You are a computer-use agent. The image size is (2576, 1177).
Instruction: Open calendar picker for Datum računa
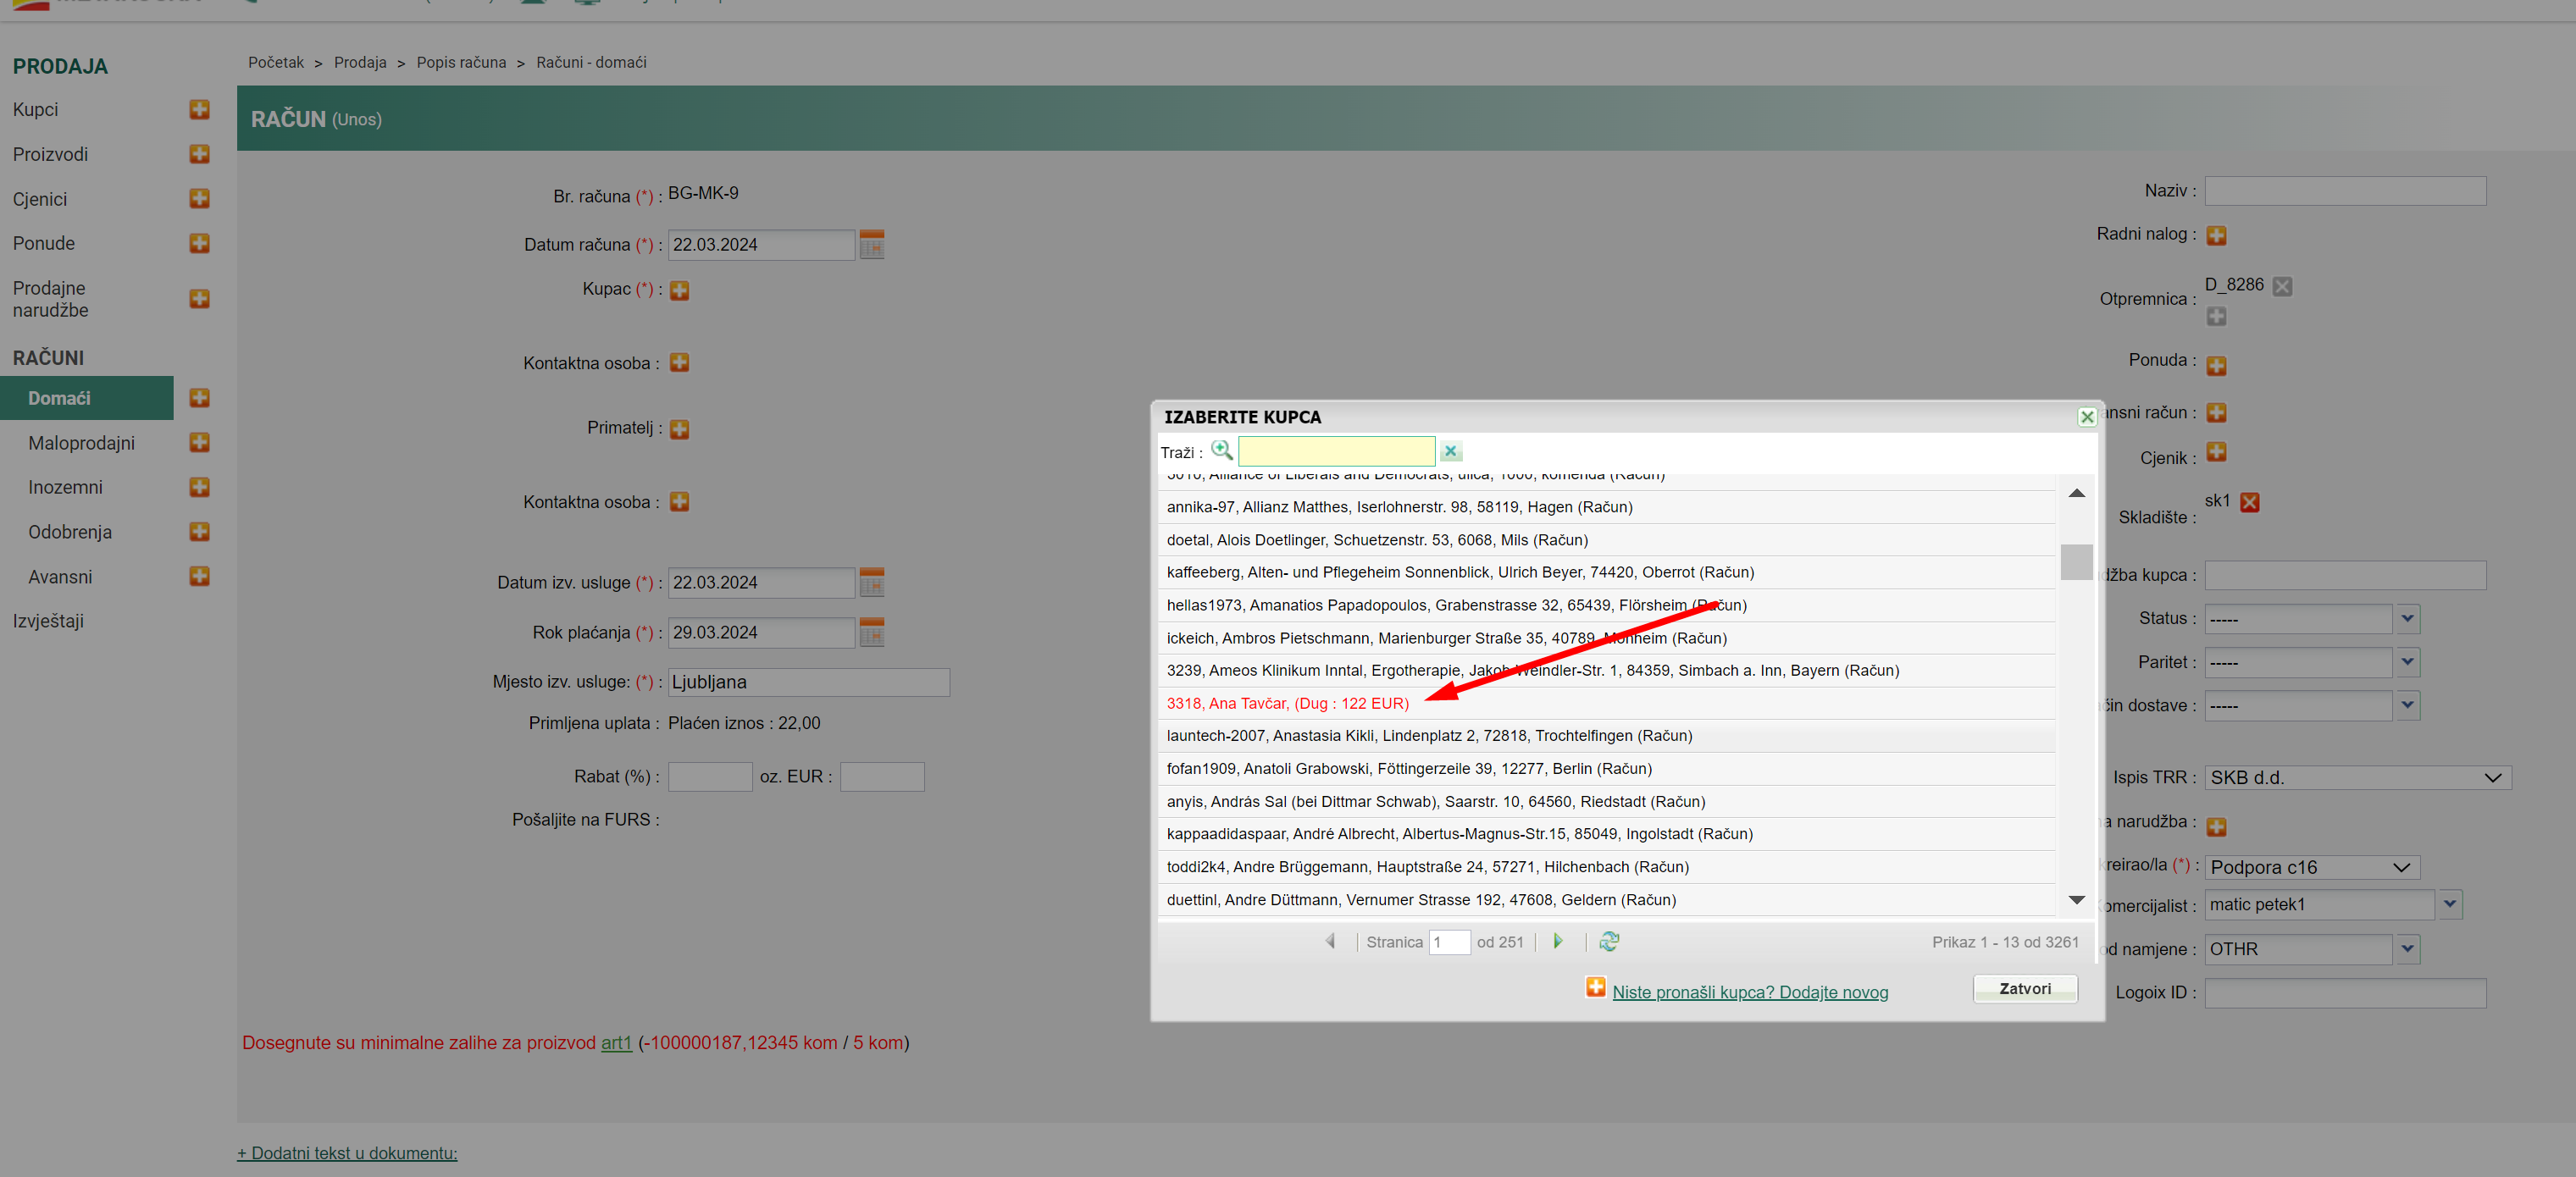(871, 245)
